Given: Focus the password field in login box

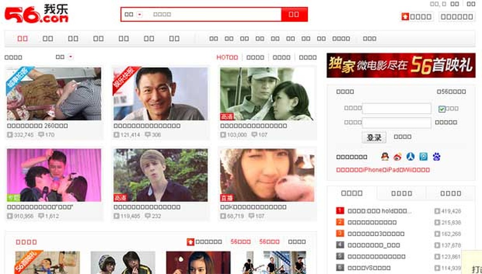Looking at the screenshot, I should pyautogui.click(x=397, y=122).
